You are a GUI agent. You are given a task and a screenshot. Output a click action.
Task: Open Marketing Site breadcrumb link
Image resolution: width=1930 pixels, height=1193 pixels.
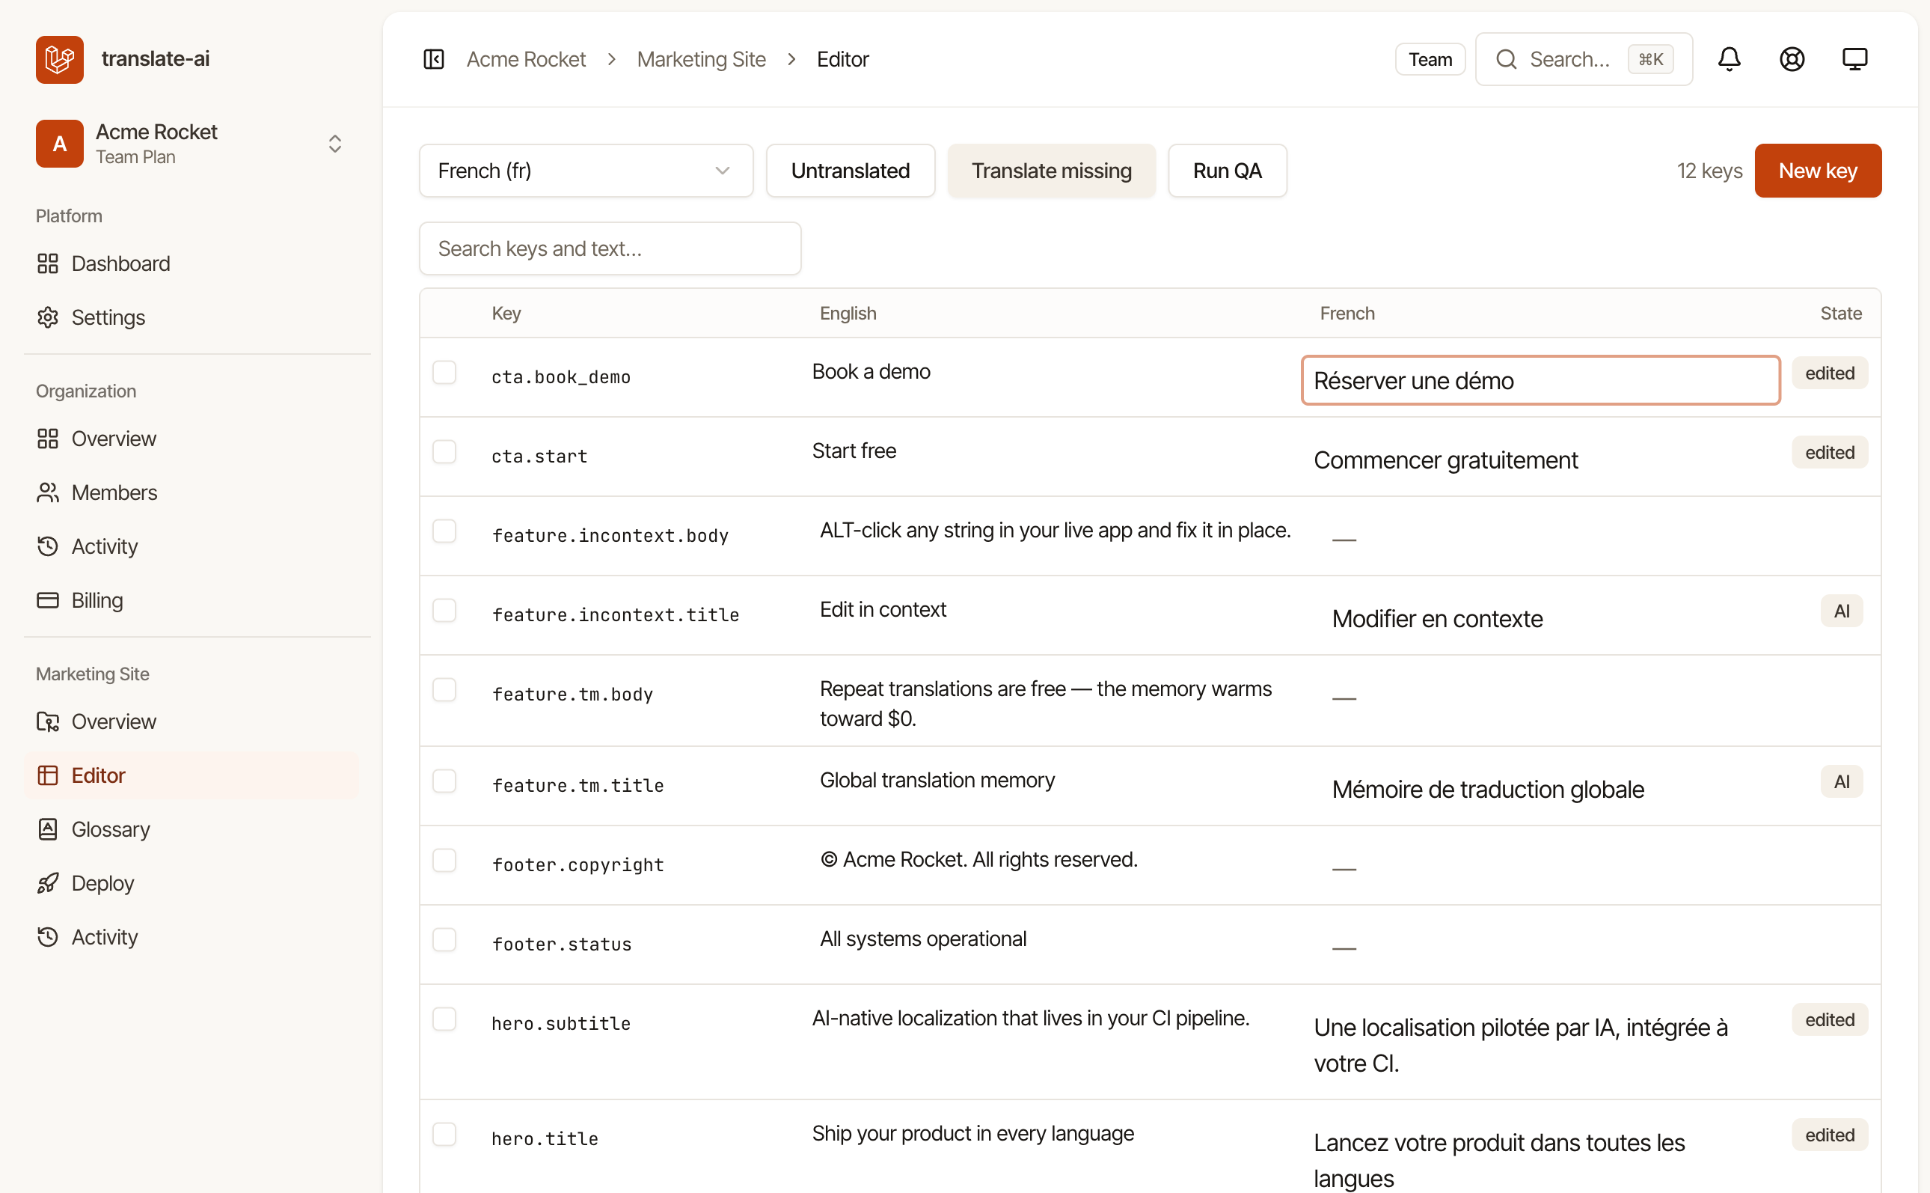click(x=701, y=59)
